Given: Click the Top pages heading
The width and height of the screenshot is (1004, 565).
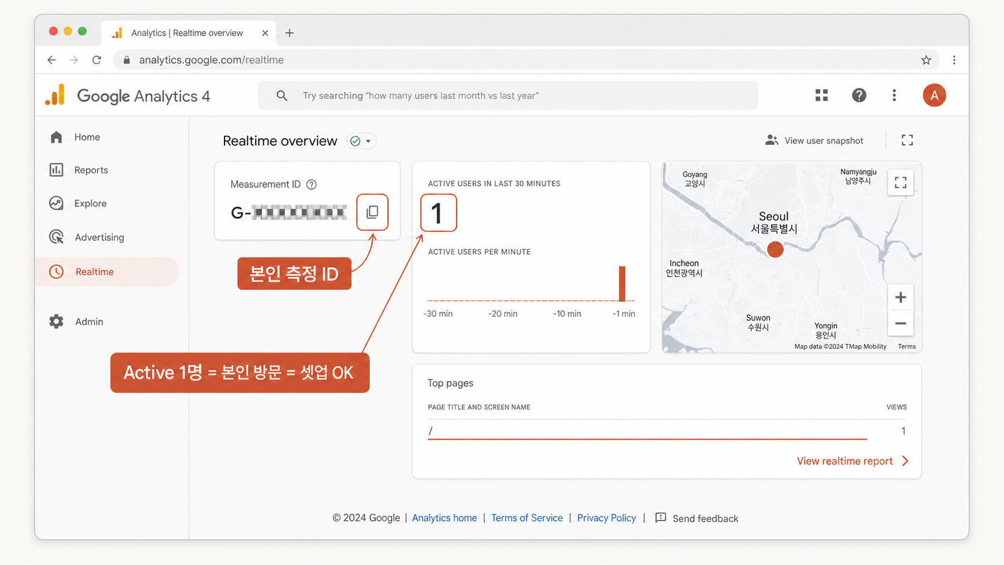Looking at the screenshot, I should pyautogui.click(x=450, y=383).
